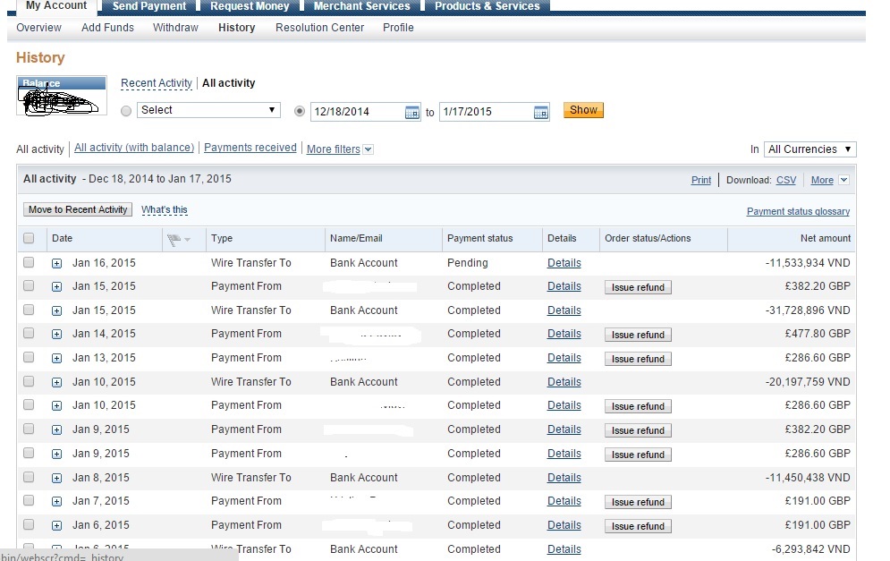Check the Jan 15 Wire Transfer row
This screenshot has width=890, height=561.
tap(29, 310)
